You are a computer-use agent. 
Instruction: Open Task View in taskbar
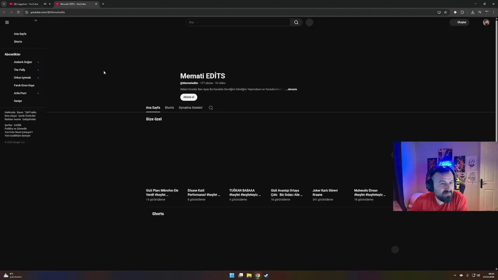point(240,275)
